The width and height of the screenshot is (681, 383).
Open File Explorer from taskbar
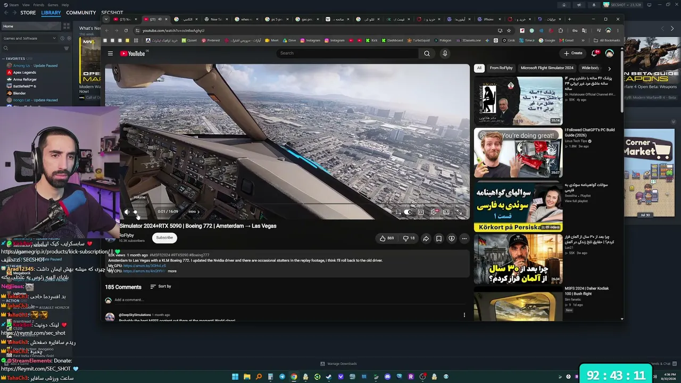pos(247,377)
